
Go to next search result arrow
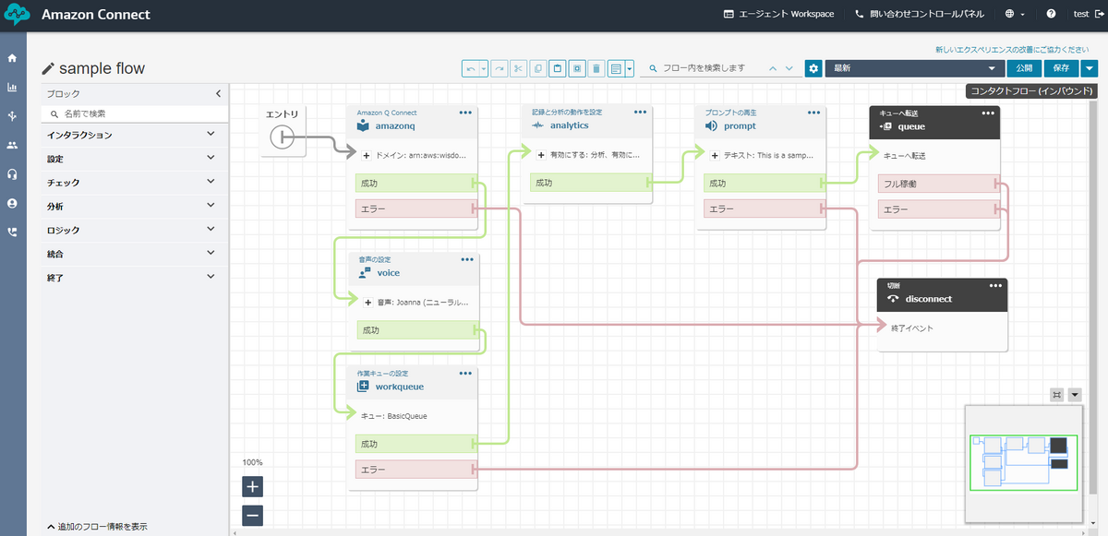tap(789, 68)
